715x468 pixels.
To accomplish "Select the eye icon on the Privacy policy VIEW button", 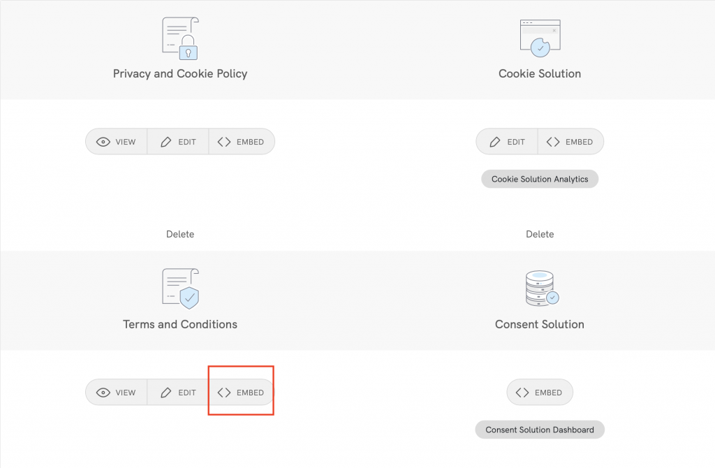I will [103, 141].
